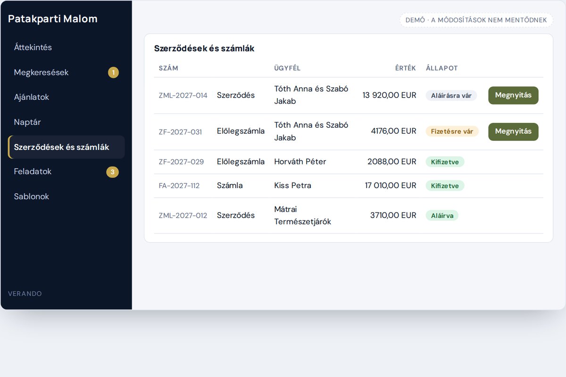The height and width of the screenshot is (377, 566).
Task: Select the FA-2027-112 Kiss Petra row
Action: 349,186
